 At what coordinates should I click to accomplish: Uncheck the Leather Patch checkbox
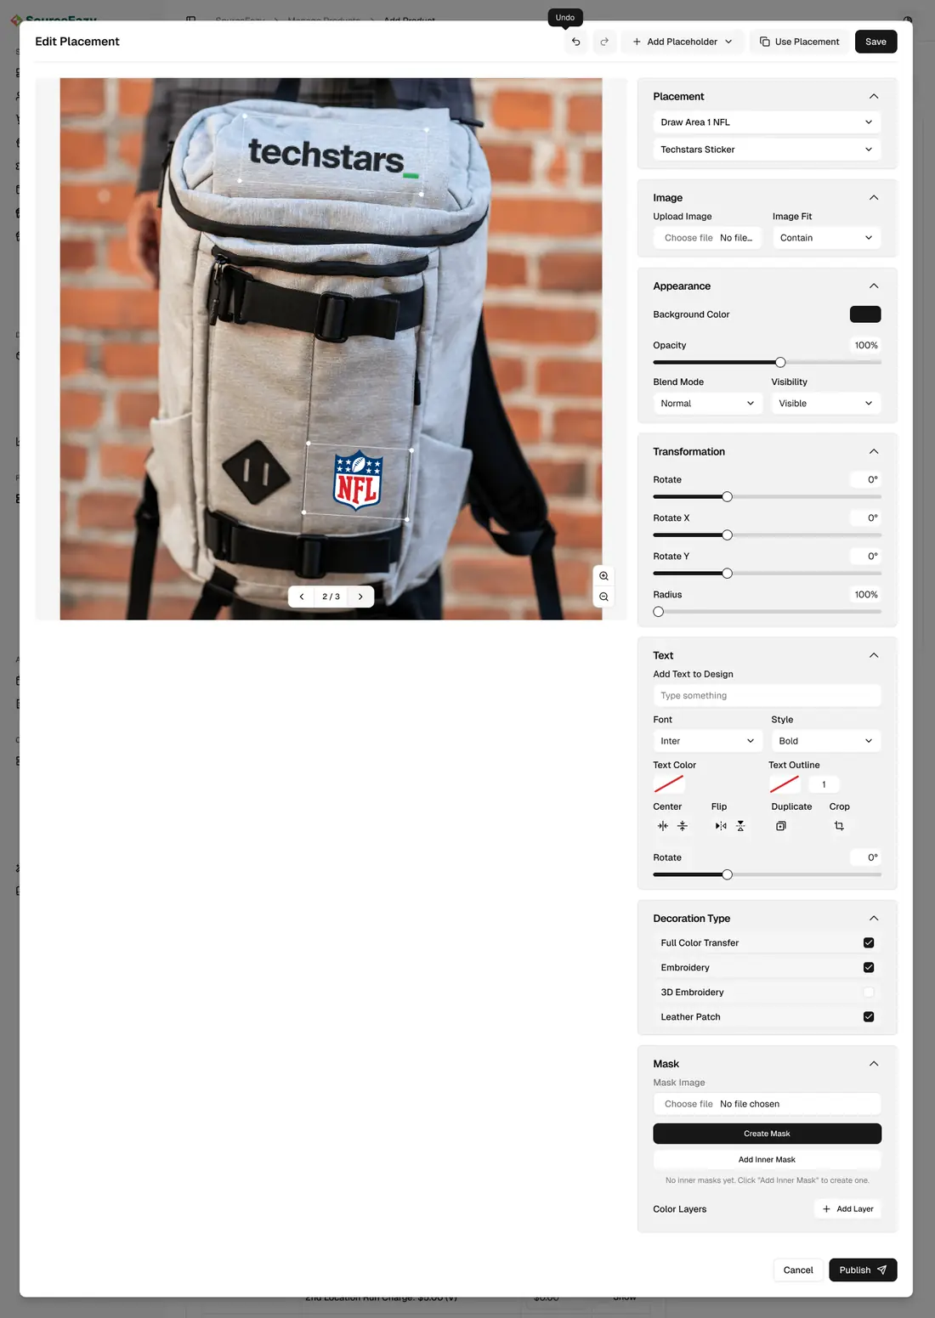869,1016
